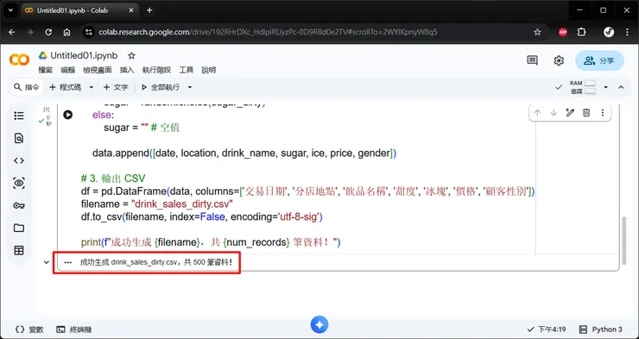Click the Colab CO logo
The image size is (639, 339).
[x=19, y=60]
